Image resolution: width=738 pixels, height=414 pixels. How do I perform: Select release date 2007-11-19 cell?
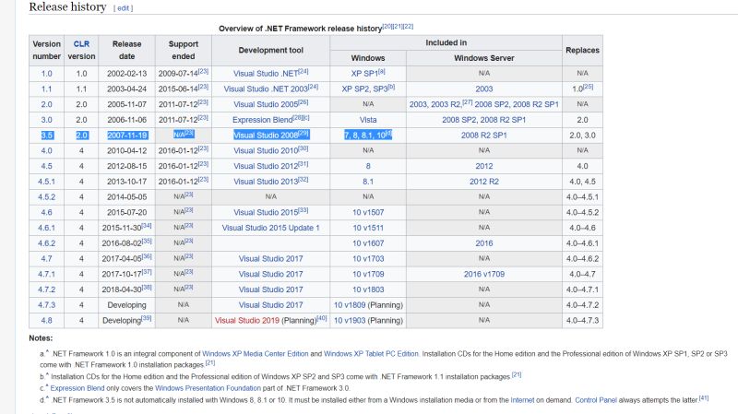tap(127, 136)
